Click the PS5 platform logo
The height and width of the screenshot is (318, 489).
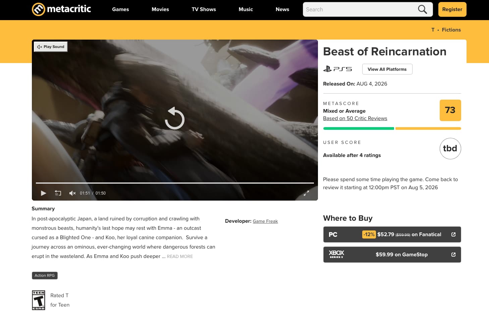coord(337,69)
